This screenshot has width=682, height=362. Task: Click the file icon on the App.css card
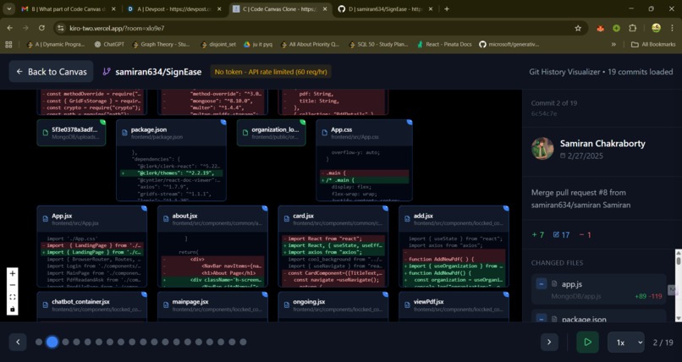[324, 133]
